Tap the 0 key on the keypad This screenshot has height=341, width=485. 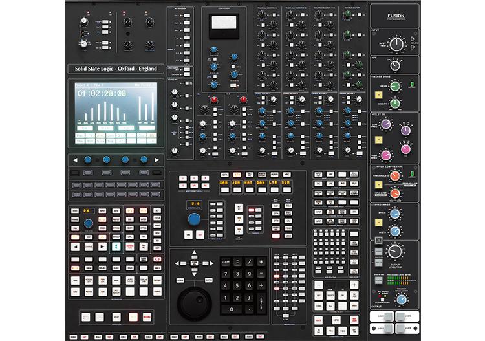[x=232, y=309]
